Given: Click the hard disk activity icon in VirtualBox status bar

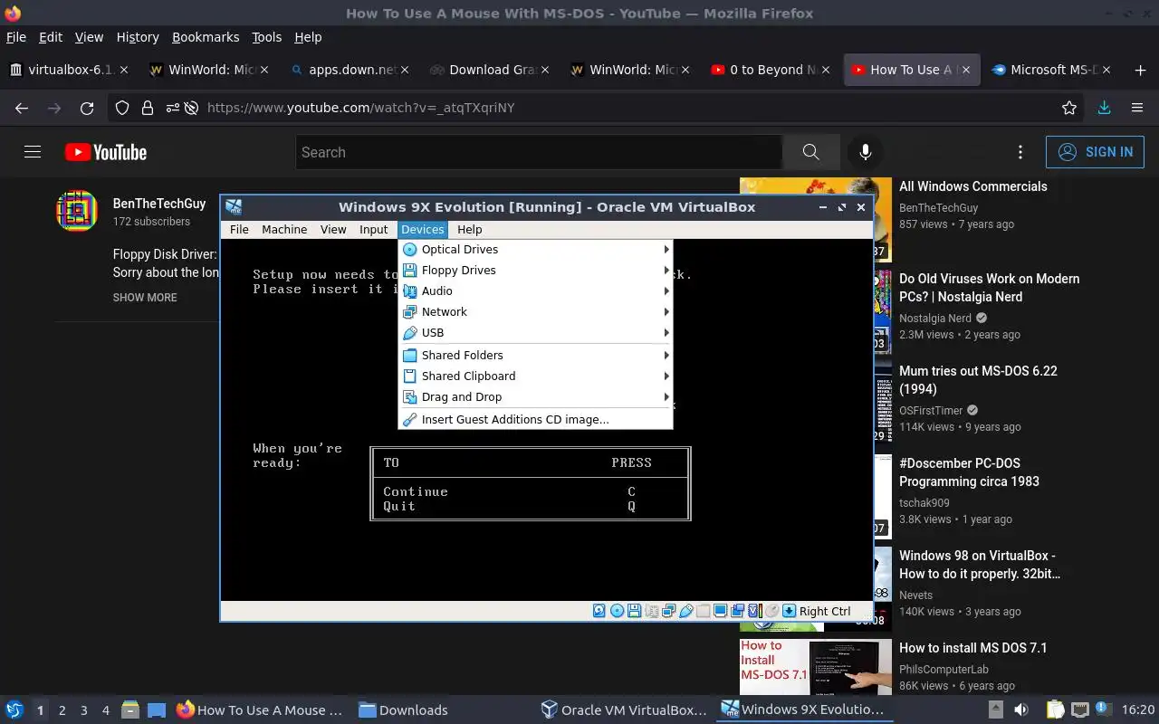Looking at the screenshot, I should (599, 611).
